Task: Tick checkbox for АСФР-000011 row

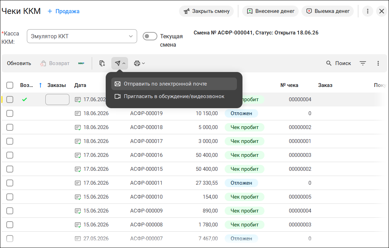Action: [x=10, y=183]
